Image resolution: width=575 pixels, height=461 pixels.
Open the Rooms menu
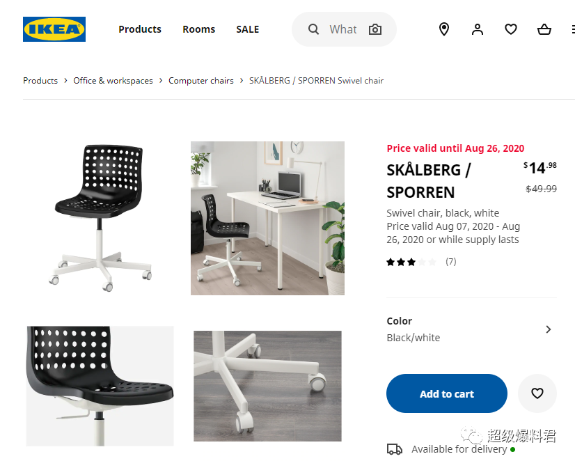199,29
